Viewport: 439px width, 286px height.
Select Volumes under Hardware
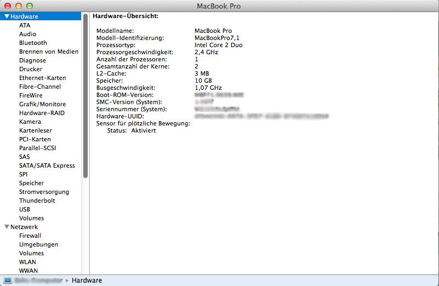[31, 218]
